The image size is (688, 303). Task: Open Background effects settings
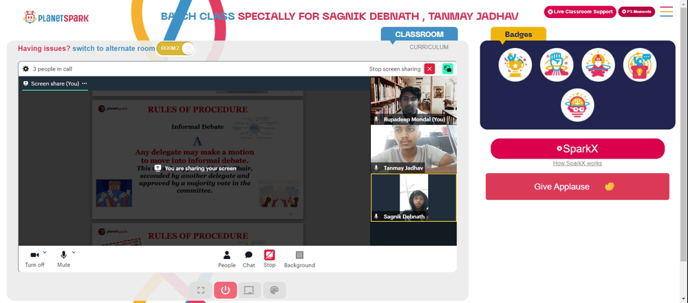[x=299, y=259]
